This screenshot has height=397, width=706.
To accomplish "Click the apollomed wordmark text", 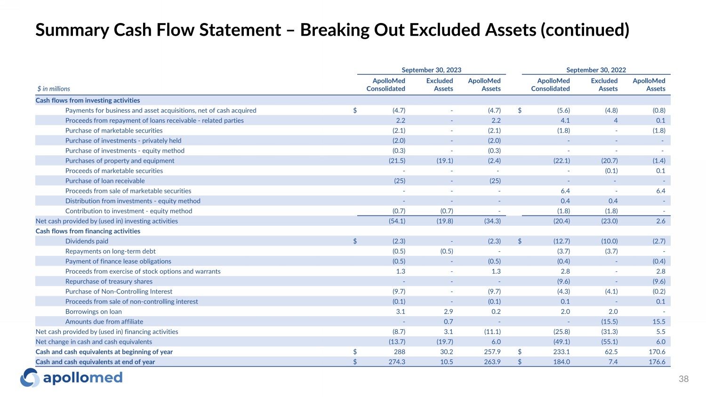I will [83, 378].
